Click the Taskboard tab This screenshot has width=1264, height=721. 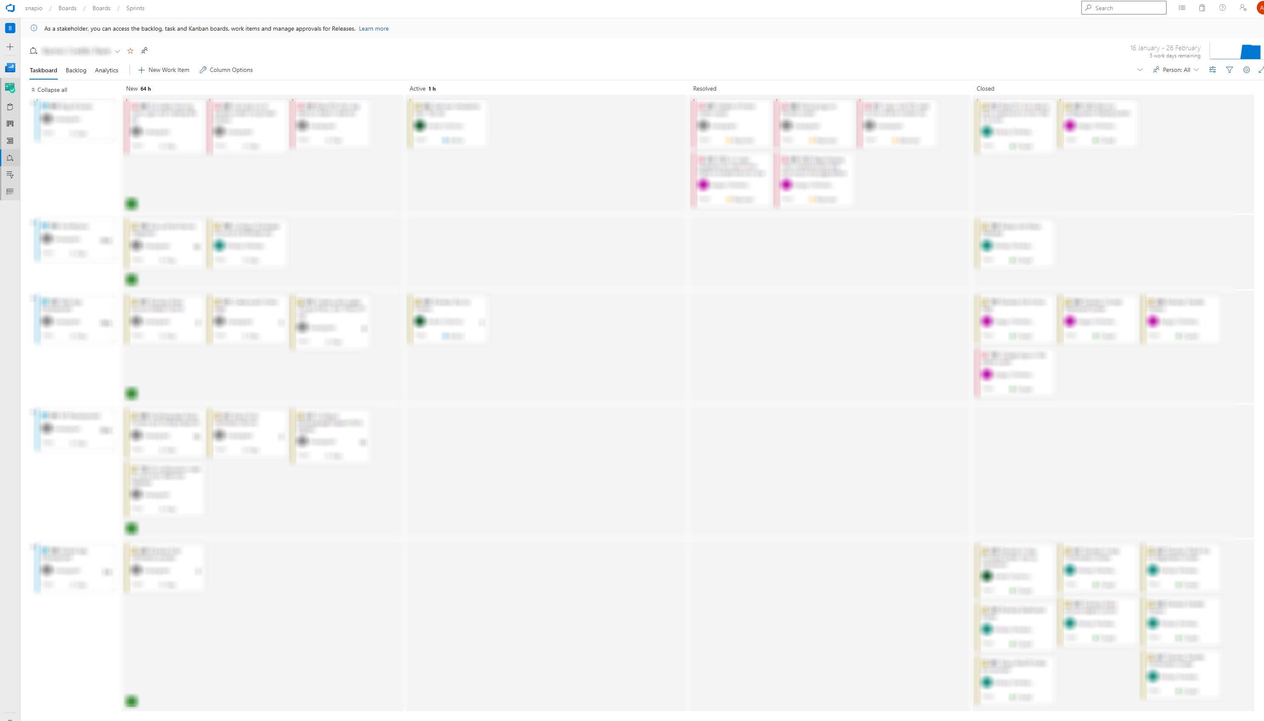(43, 69)
